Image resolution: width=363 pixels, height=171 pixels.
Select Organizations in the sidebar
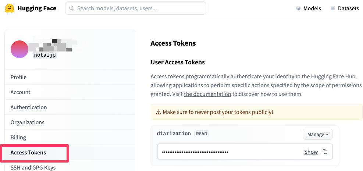point(27,122)
